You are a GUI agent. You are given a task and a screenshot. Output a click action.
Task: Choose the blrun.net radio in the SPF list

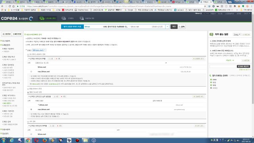coord(31,134)
